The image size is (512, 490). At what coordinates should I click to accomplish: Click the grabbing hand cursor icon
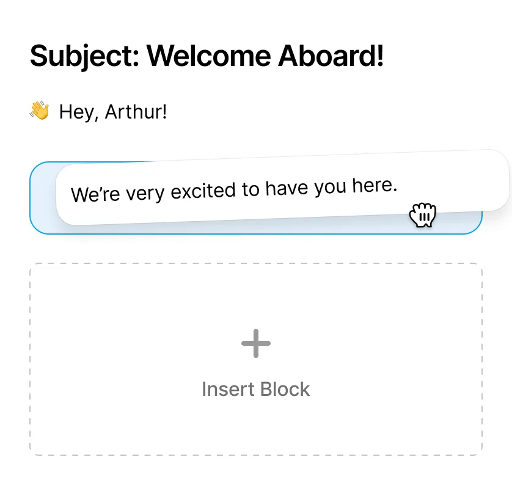423,216
